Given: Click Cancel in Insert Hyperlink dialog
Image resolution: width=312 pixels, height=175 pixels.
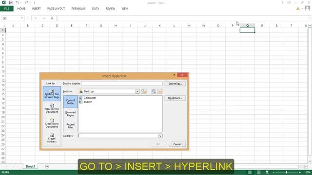Looking at the screenshot, I should point(177,144).
